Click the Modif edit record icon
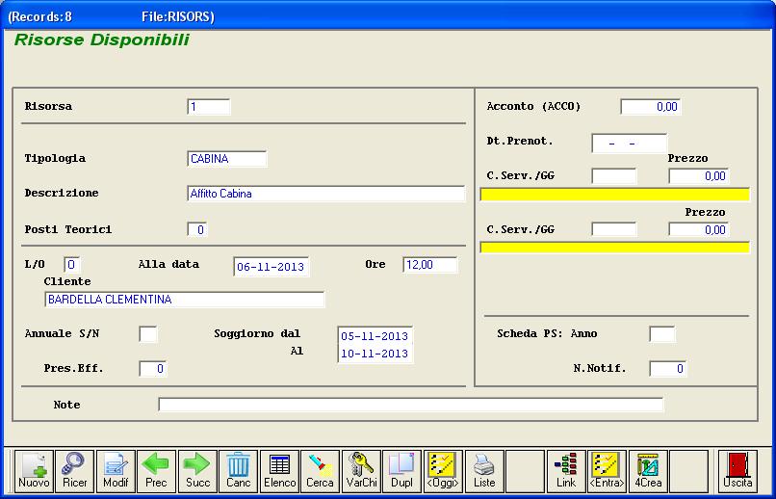Image resolution: width=776 pixels, height=499 pixels. (x=116, y=470)
